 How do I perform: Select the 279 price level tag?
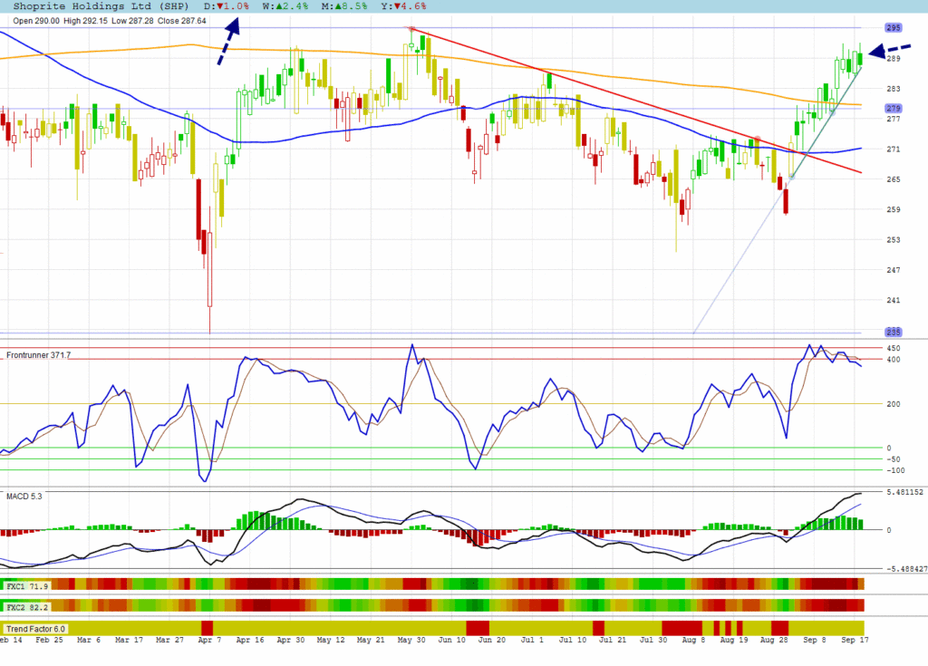[893, 109]
